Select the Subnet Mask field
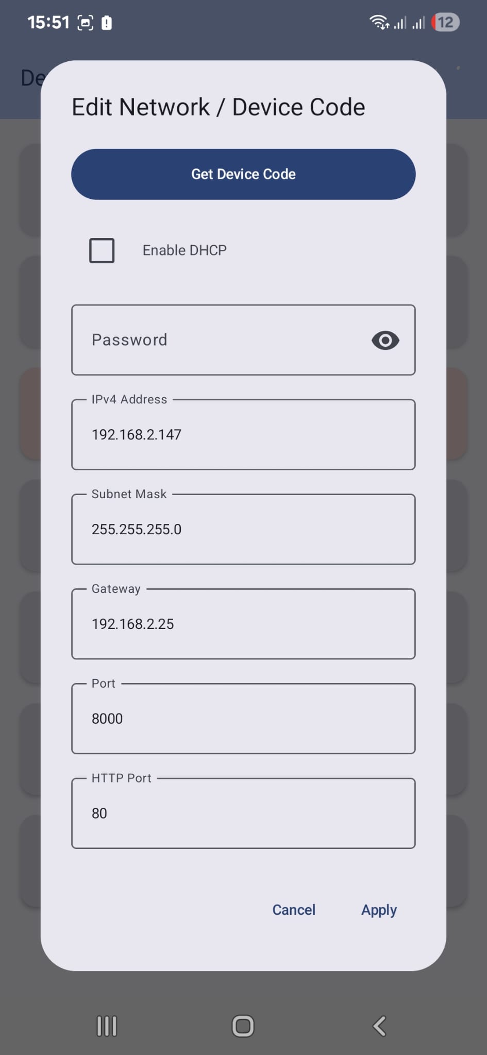 pyautogui.click(x=243, y=530)
